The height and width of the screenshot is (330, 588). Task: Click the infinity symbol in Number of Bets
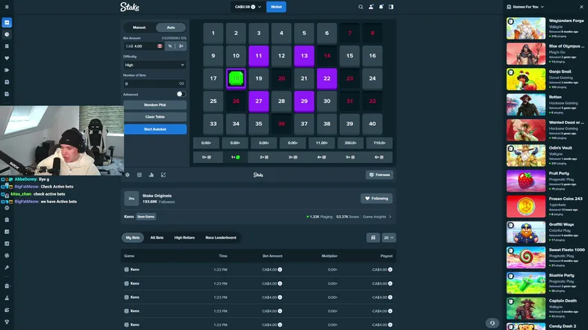[x=181, y=83]
